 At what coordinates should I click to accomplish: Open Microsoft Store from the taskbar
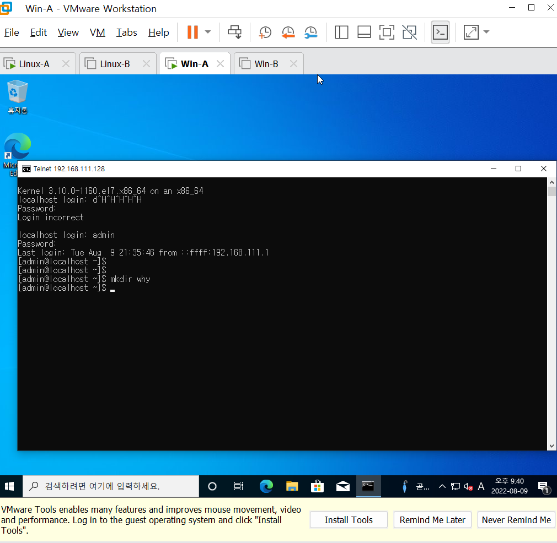click(317, 486)
